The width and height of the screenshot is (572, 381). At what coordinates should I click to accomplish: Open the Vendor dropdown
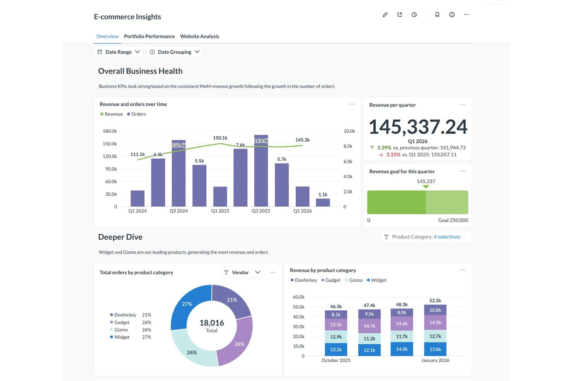coord(242,272)
